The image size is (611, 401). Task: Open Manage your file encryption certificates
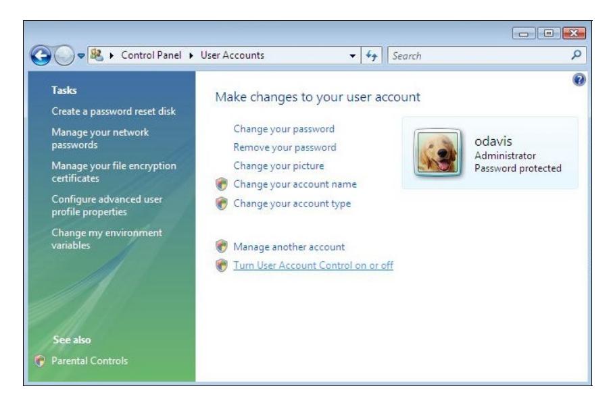(x=114, y=172)
